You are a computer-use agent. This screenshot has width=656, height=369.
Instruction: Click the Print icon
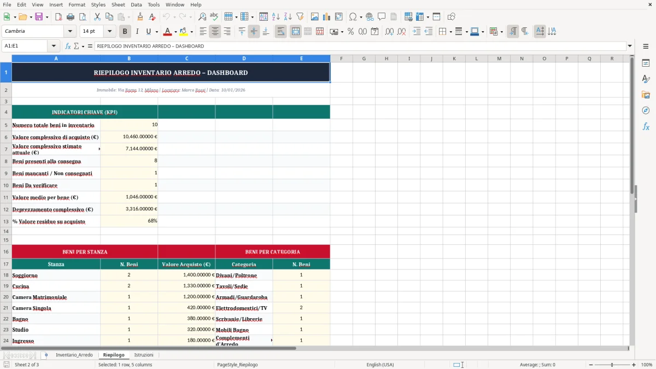pos(71,17)
